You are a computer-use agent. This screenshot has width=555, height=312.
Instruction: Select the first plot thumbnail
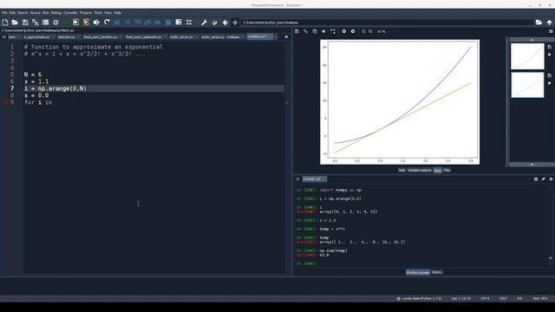tap(527, 56)
